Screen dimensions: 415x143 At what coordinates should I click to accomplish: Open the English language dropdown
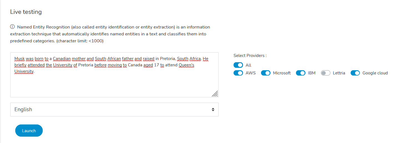[114, 110]
